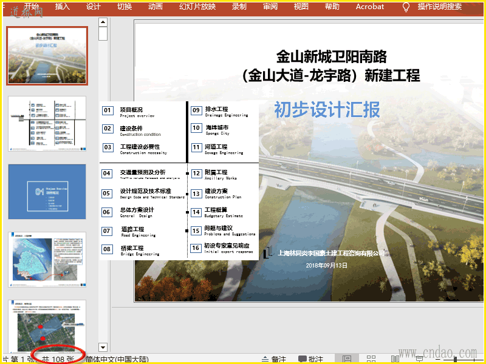Select the blue third slide thumbnail
Viewport: 486px width, 364px height.
pyautogui.click(x=47, y=192)
